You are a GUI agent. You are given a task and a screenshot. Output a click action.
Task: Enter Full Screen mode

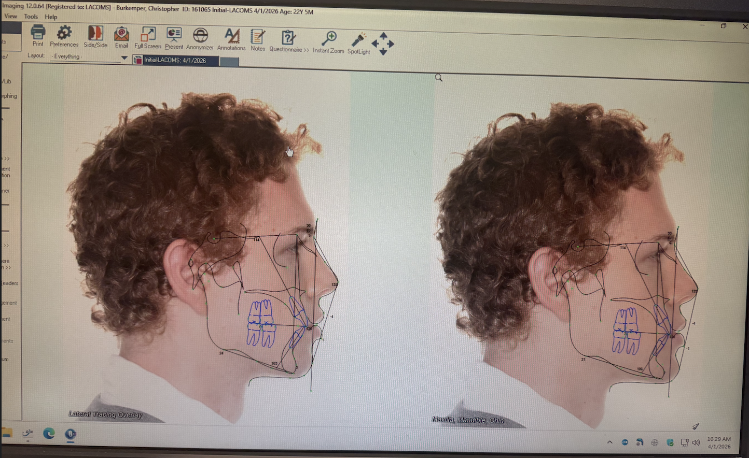coord(148,36)
